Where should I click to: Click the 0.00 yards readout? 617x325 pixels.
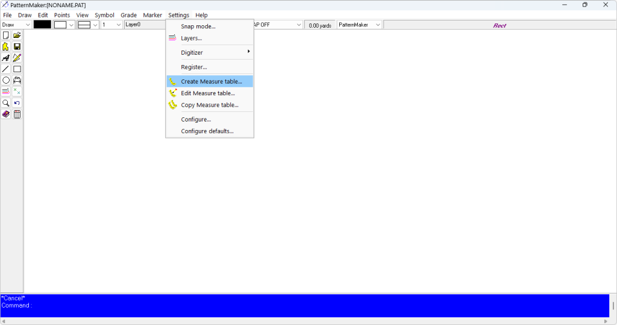[x=320, y=25]
